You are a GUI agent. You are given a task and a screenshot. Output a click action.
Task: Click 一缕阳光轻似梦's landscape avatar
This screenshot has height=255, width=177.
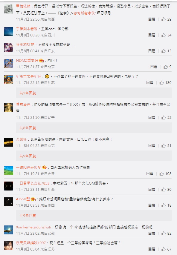[9, 170]
